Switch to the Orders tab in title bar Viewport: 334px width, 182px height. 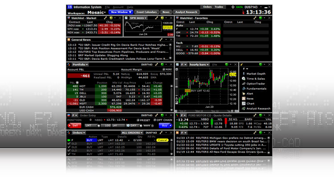click(207, 7)
